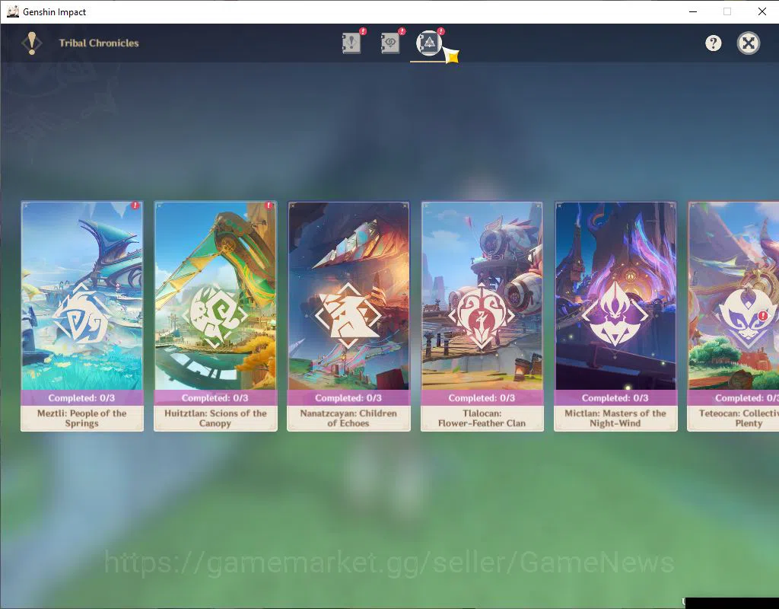Close the Genshin Impact window
Screen dimensions: 779x609
click(762, 11)
